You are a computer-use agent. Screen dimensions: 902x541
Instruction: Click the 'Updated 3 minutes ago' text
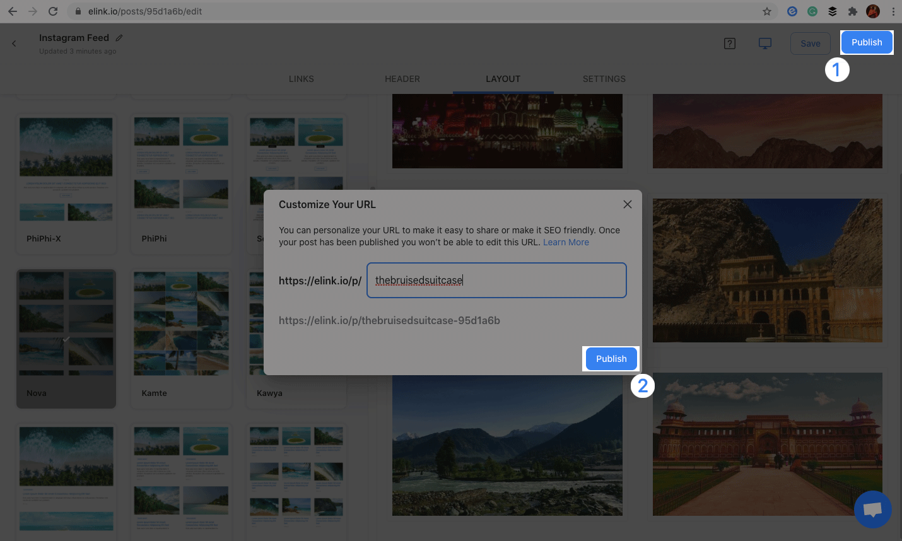click(78, 51)
